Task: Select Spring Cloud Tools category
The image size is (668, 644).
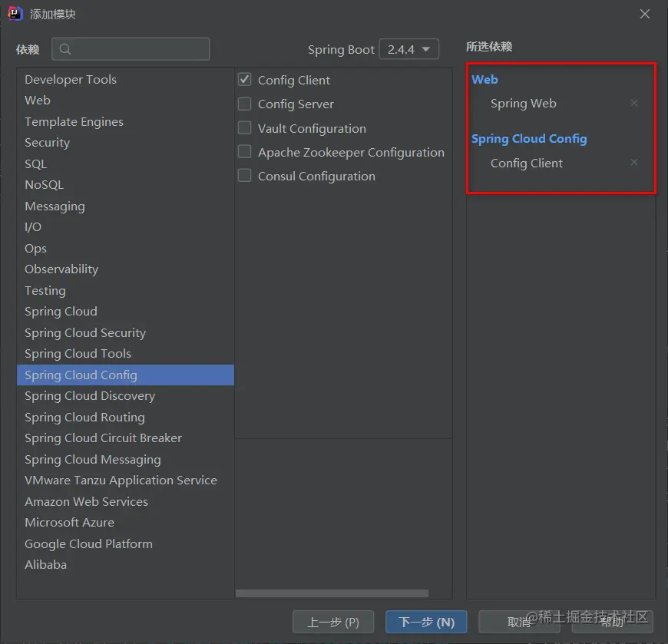Action: click(x=125, y=354)
